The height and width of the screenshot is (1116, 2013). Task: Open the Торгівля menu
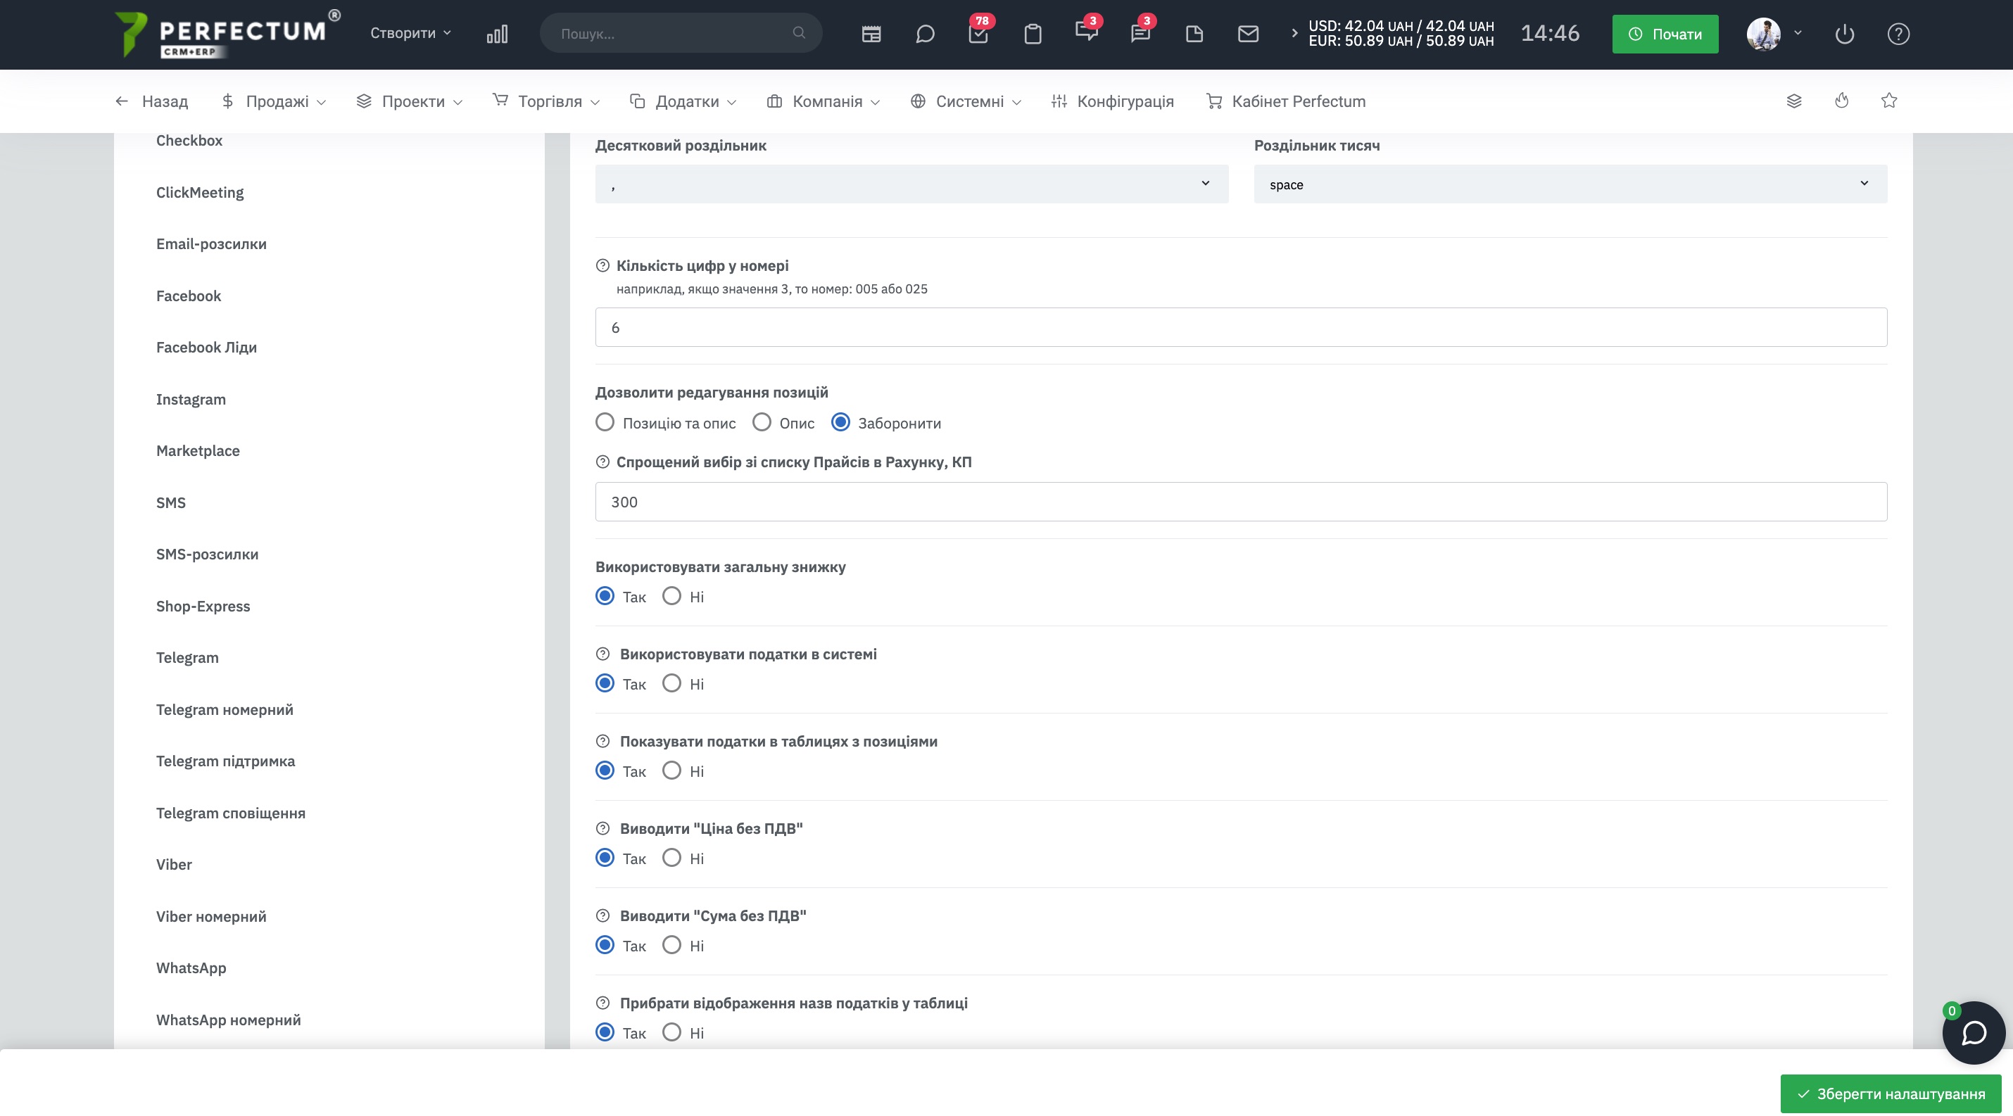(x=546, y=101)
